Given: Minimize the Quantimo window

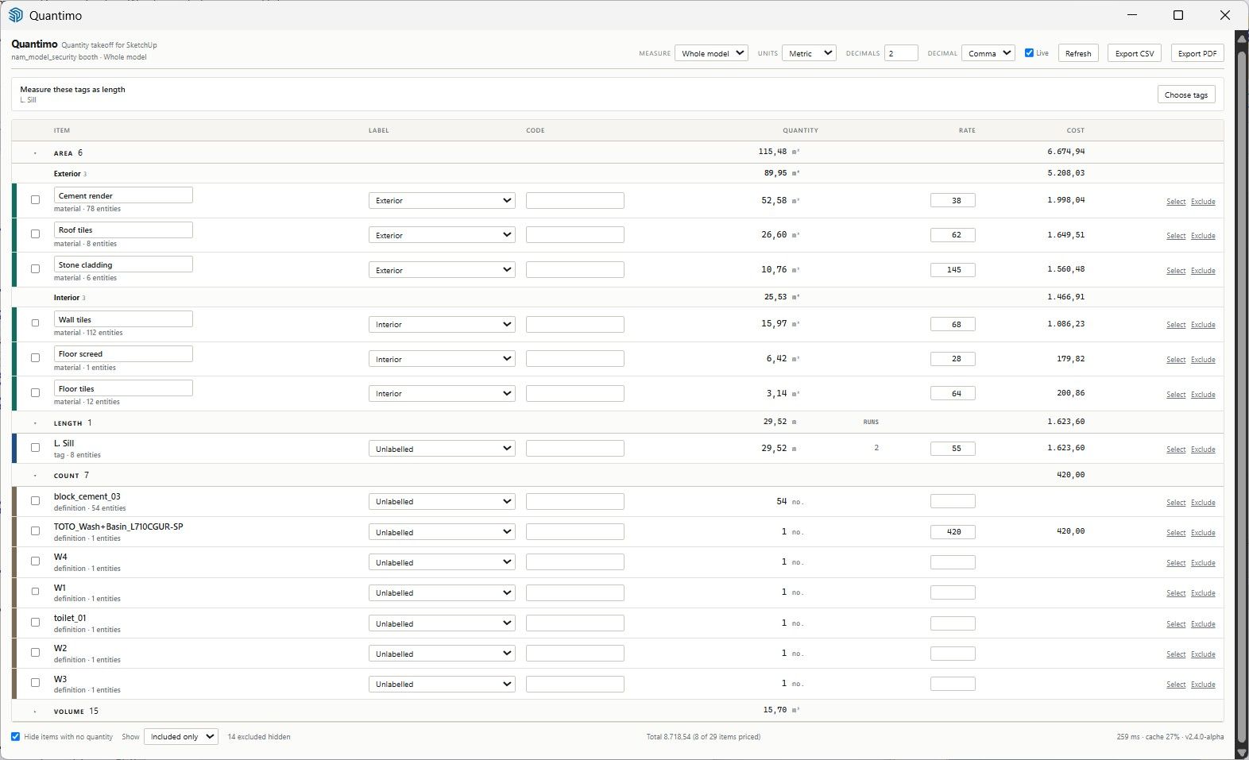Looking at the screenshot, I should click(1132, 15).
